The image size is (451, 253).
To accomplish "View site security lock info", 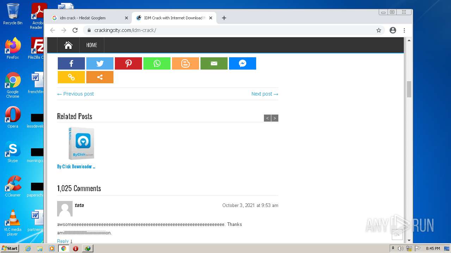I will 89,30.
